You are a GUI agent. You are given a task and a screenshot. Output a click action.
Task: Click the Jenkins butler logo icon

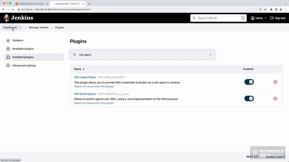6,18
